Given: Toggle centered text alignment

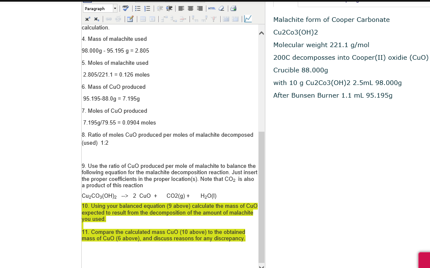Looking at the screenshot, I should [191, 8].
